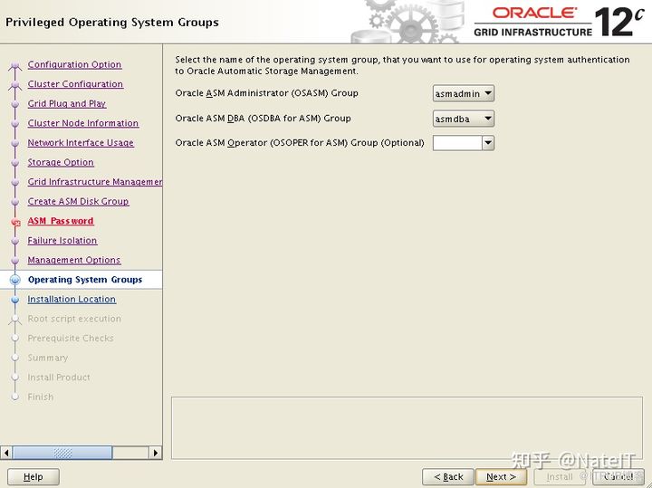Click the Installation Location step marker

point(15,300)
